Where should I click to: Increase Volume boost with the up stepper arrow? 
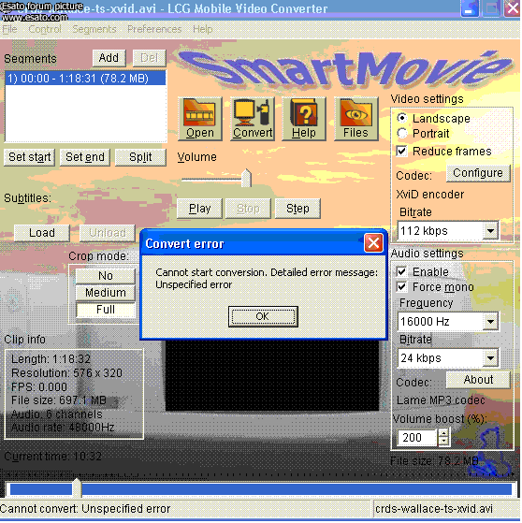click(x=443, y=433)
